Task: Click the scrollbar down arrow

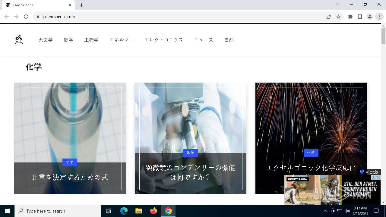Action: click(x=383, y=202)
